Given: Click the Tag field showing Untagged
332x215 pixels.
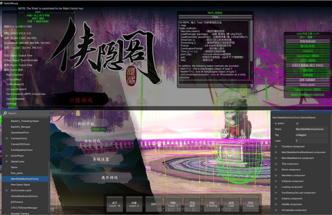Looking at the screenshot, I should (312, 135).
